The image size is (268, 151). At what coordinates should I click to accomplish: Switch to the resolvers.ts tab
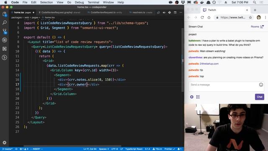141,13
